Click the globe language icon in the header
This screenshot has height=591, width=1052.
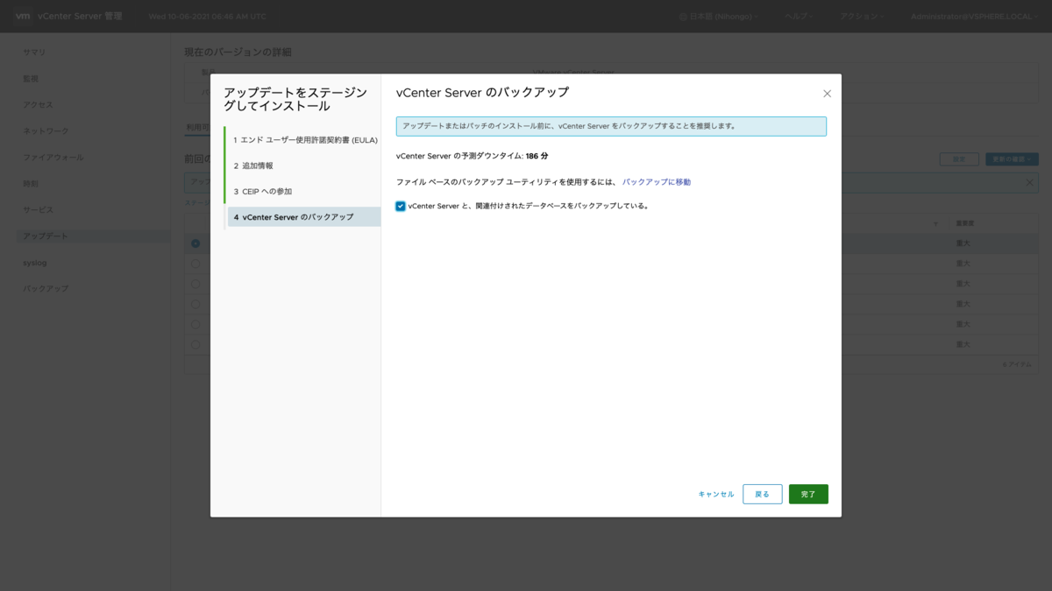point(683,17)
